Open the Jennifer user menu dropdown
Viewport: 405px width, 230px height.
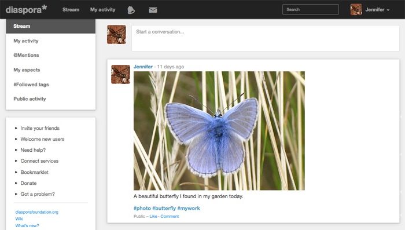[x=377, y=10]
